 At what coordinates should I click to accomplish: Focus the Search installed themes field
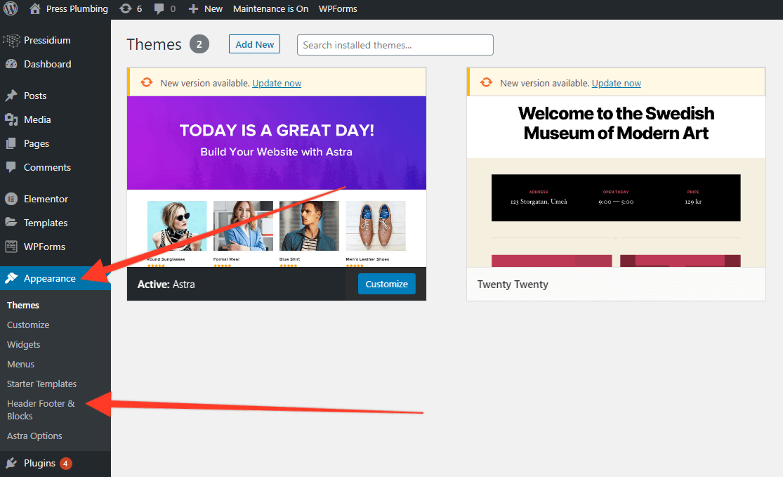click(x=395, y=45)
